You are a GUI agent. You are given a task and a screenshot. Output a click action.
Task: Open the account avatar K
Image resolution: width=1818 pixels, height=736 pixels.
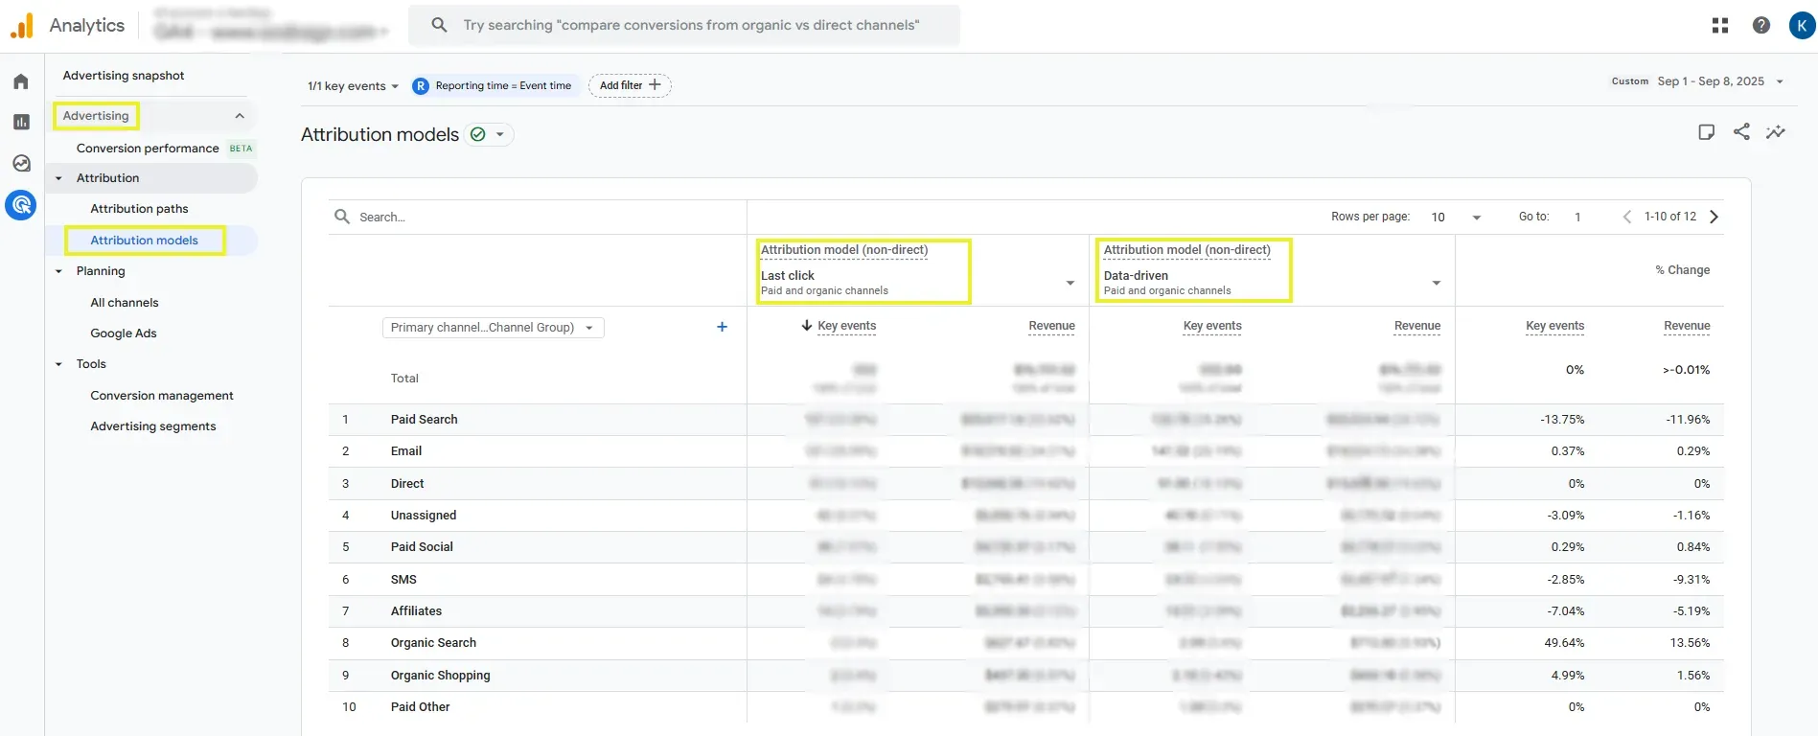(x=1802, y=26)
